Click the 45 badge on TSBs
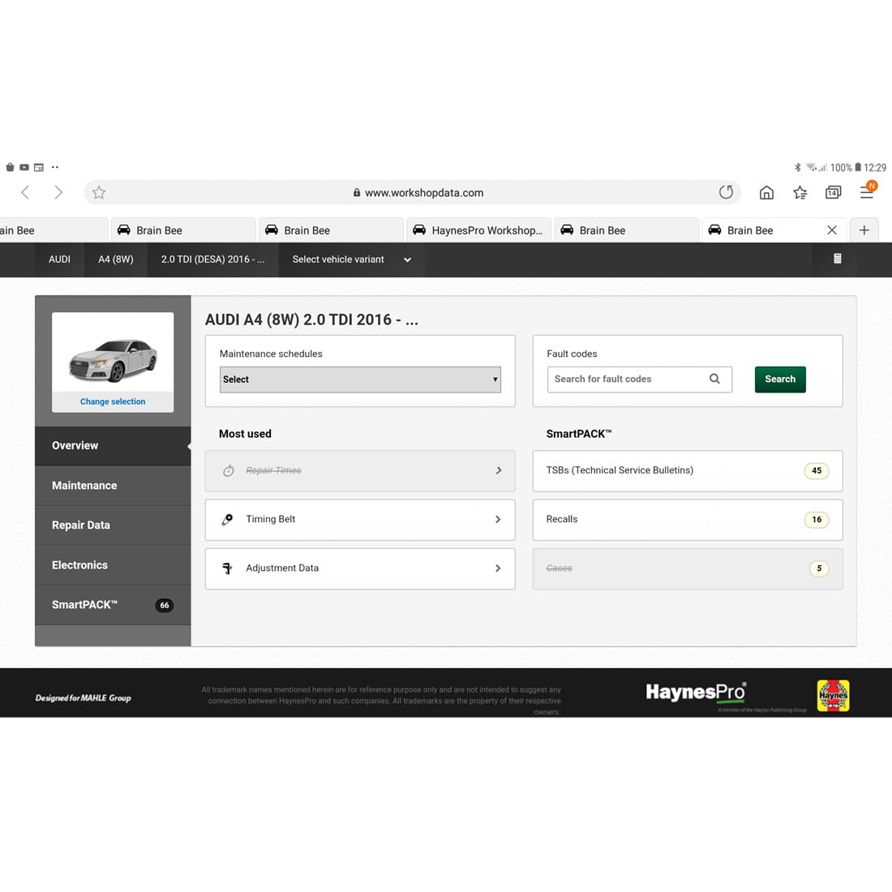The image size is (892, 892). (x=817, y=470)
